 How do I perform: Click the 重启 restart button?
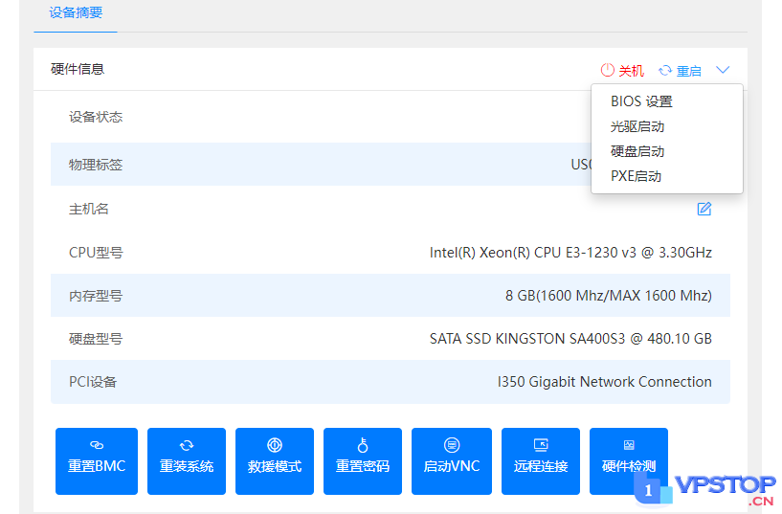tap(680, 71)
